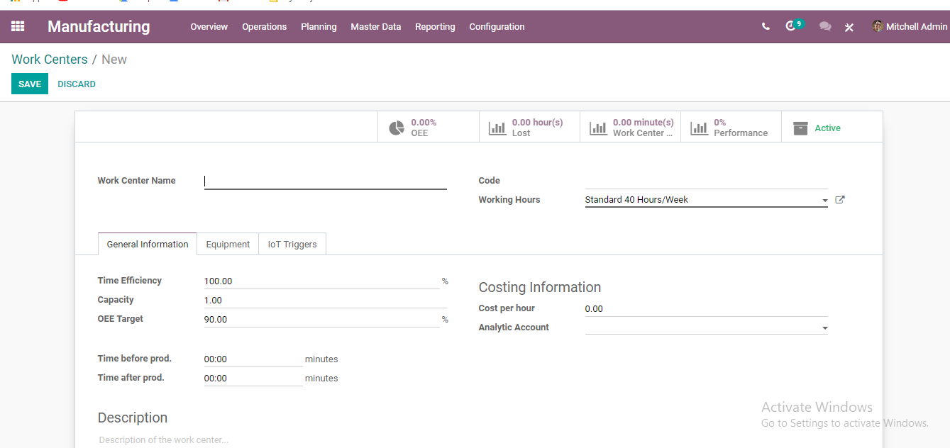Go back to Work Centers breadcrumb
950x448 pixels.
(x=50, y=60)
